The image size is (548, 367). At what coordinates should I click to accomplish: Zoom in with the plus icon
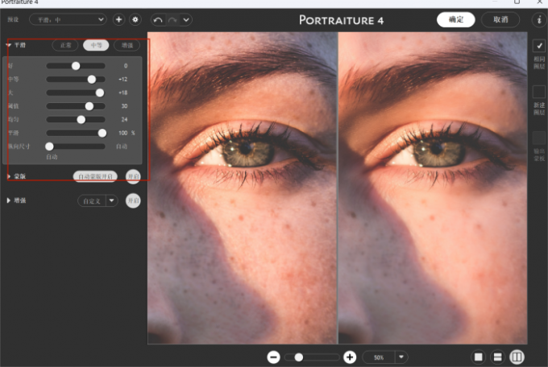pyautogui.click(x=350, y=357)
